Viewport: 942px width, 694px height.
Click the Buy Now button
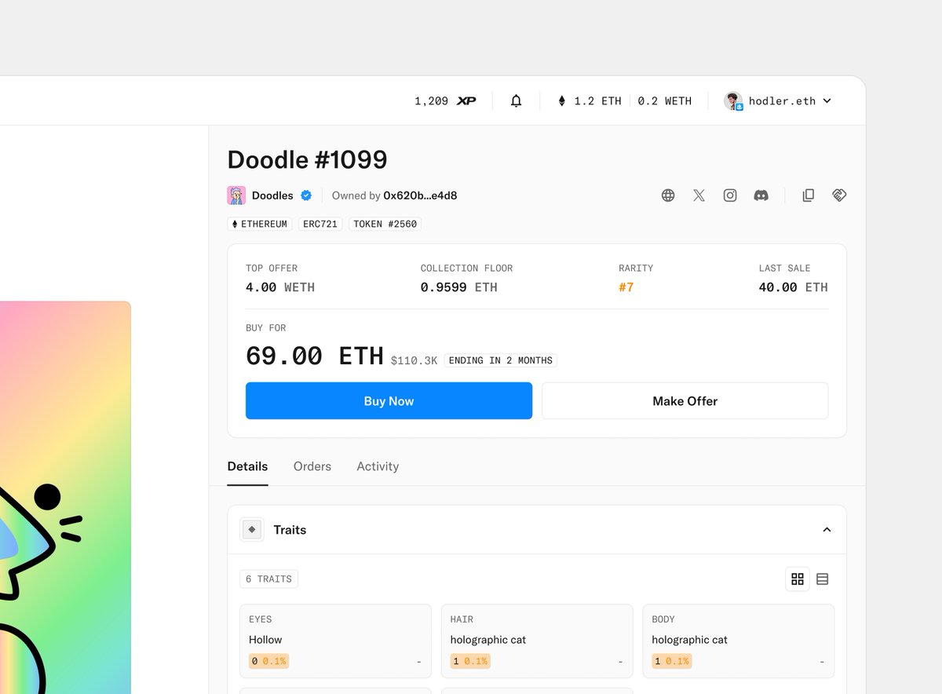tap(389, 400)
